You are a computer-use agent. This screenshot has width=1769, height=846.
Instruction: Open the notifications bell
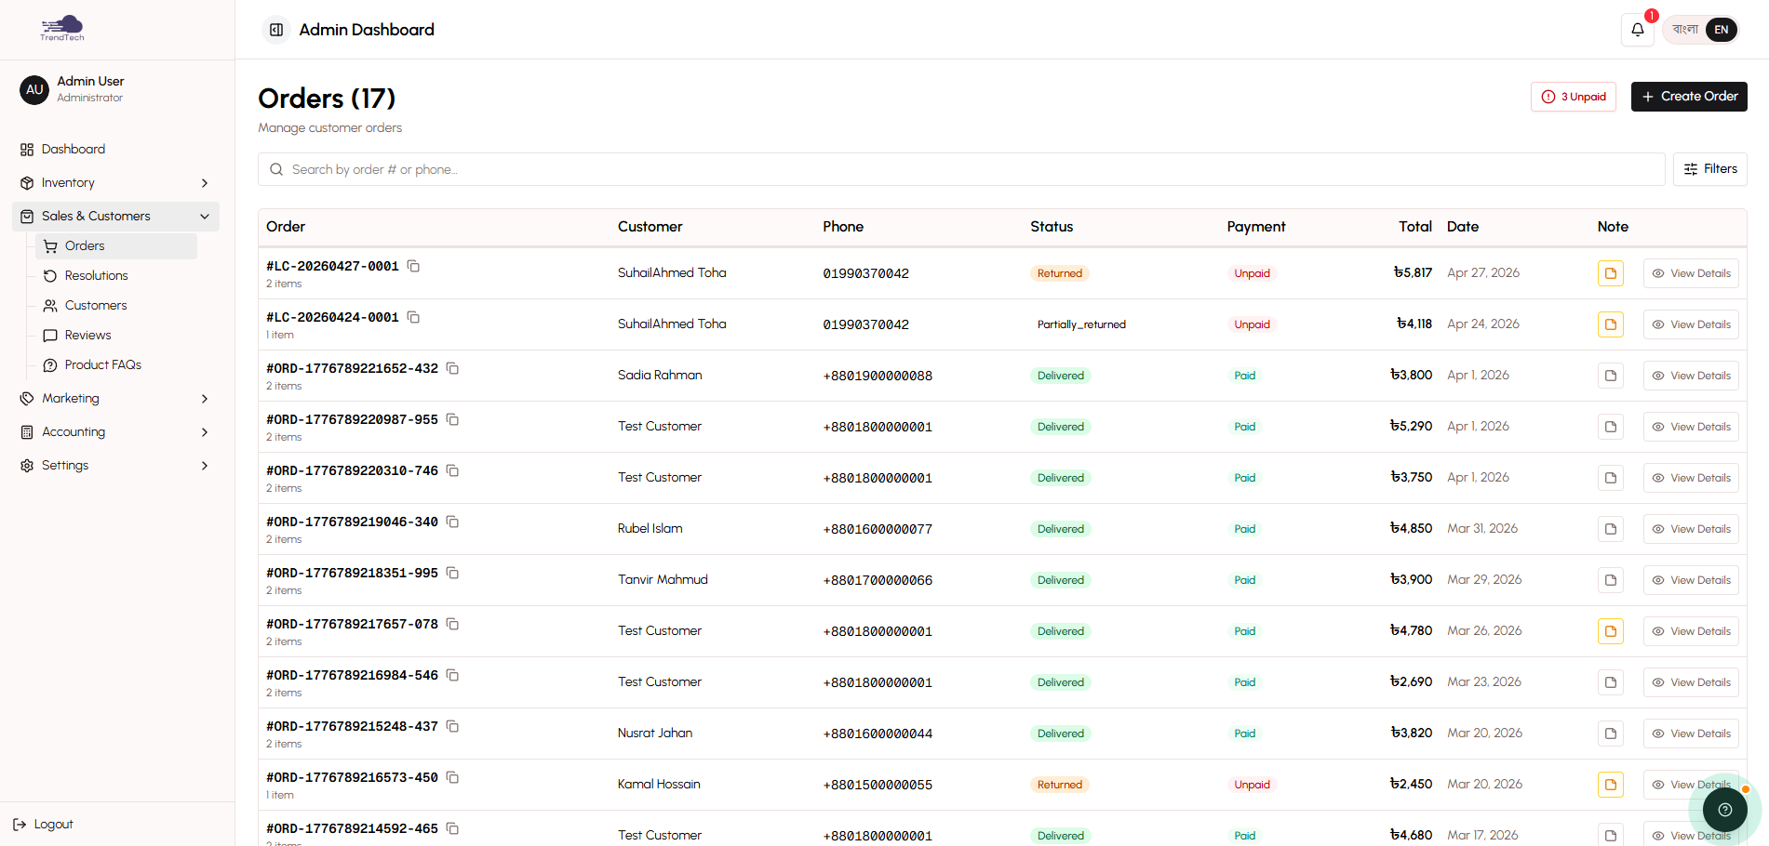point(1637,30)
